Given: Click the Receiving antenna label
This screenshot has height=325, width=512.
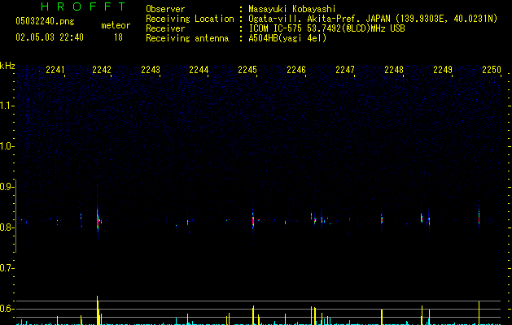Looking at the screenshot, I should [x=187, y=38].
